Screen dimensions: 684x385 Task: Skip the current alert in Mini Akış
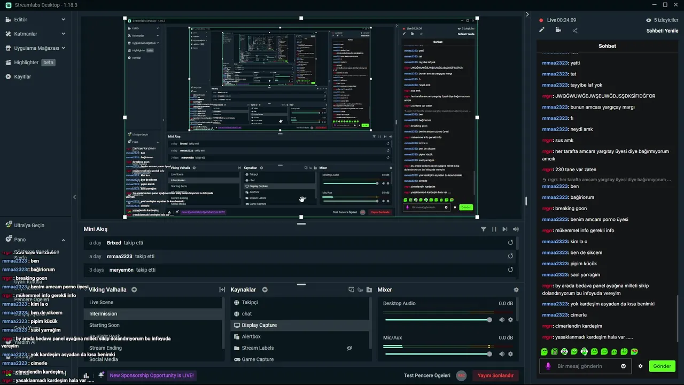coord(505,229)
